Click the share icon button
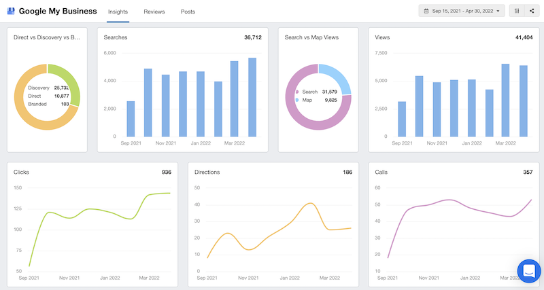The width and height of the screenshot is (544, 290). click(532, 11)
